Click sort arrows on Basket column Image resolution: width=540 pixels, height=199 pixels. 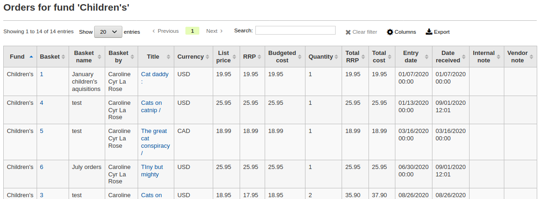pos(64,57)
